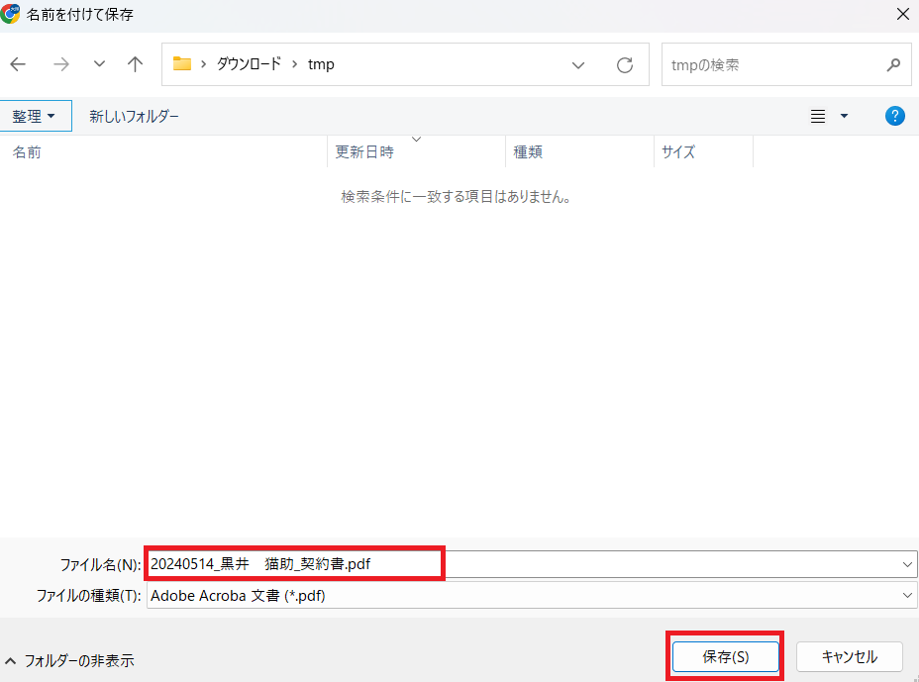Collapse folders with フォルダーの非表示

tap(69, 660)
